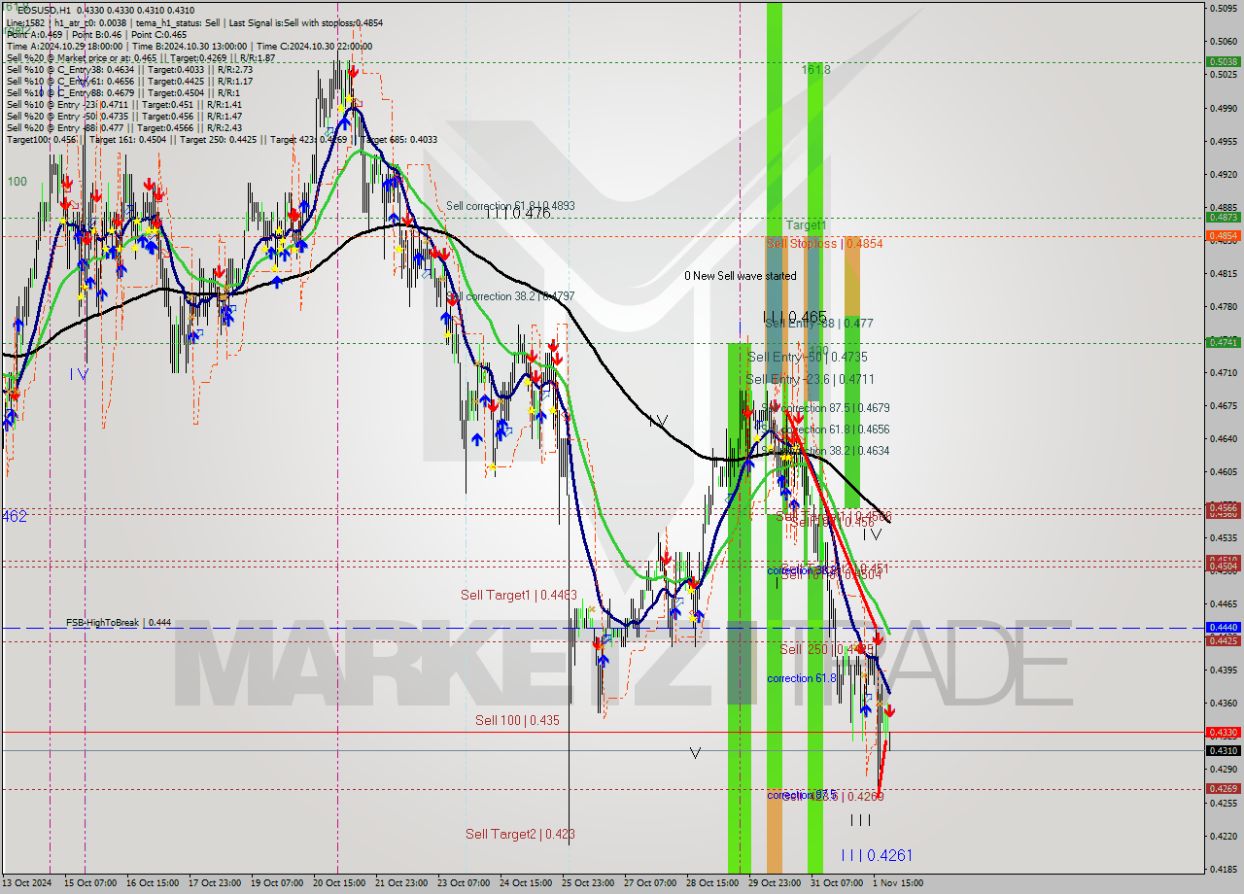Click the red 0.4425 price axis tag
1244x894 pixels.
click(x=1222, y=640)
